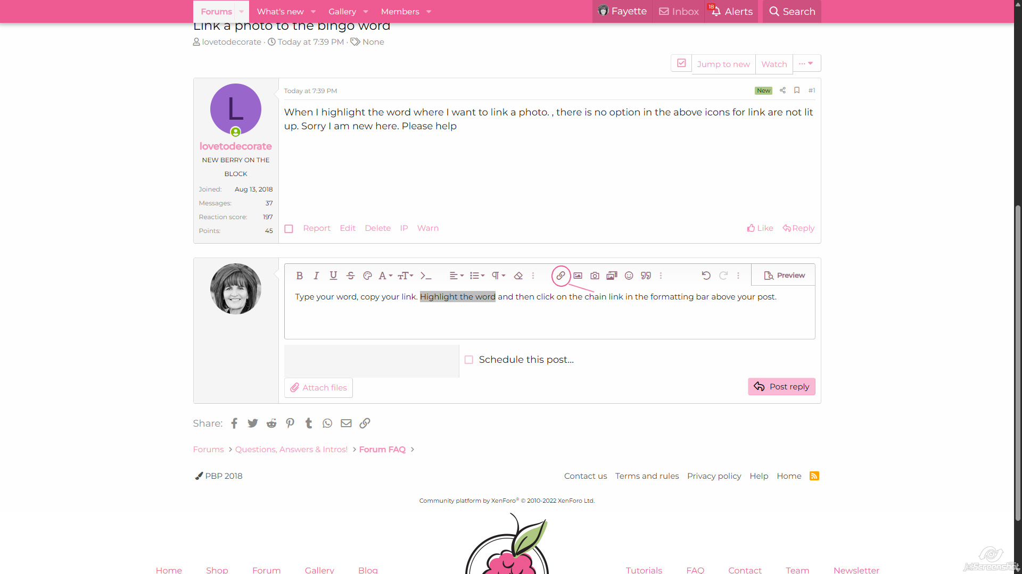Expand the Forums tab dropdown arrow
The height and width of the screenshot is (574, 1022).
(x=242, y=11)
